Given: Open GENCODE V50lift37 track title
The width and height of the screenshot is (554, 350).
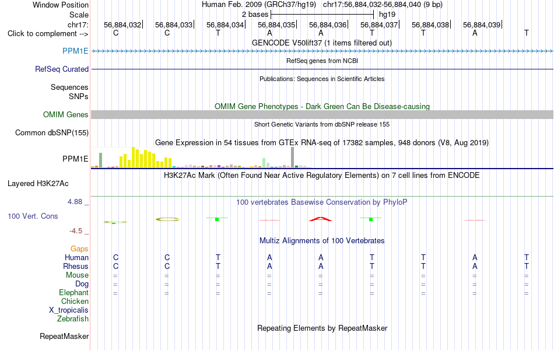Looking at the screenshot, I should click(x=321, y=43).
